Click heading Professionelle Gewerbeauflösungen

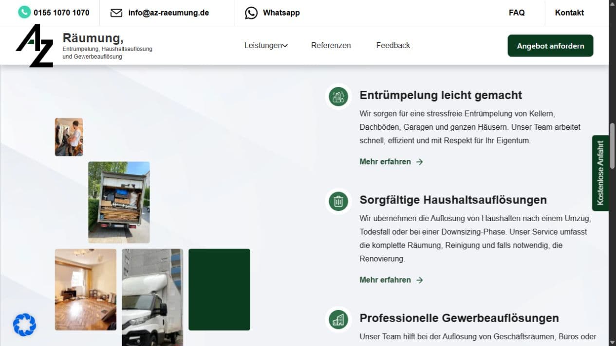click(x=459, y=318)
